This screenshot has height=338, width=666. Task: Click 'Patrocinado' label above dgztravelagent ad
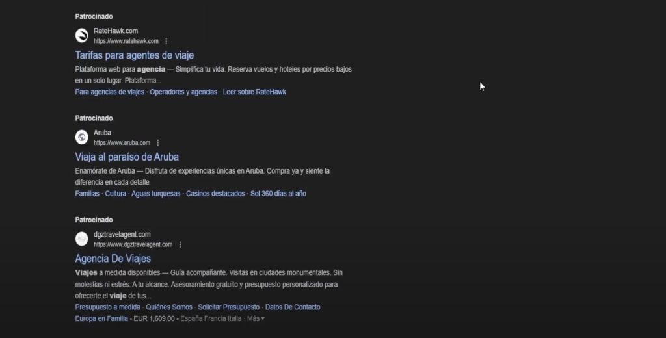tap(94, 220)
